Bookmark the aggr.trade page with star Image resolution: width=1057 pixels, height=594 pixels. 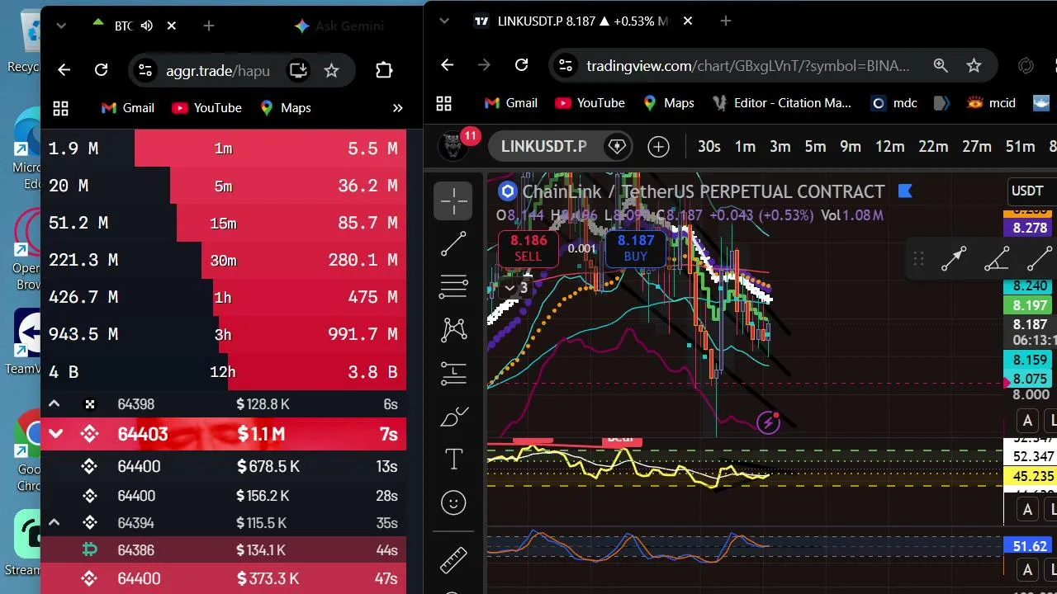(x=331, y=71)
